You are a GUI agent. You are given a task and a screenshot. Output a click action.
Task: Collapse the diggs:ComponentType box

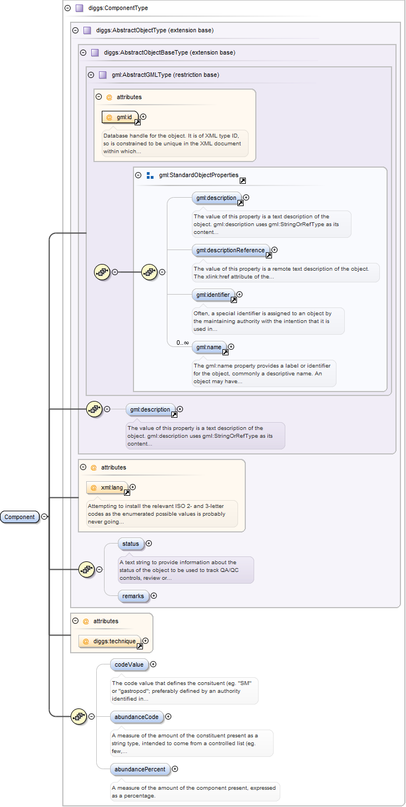tap(68, 8)
